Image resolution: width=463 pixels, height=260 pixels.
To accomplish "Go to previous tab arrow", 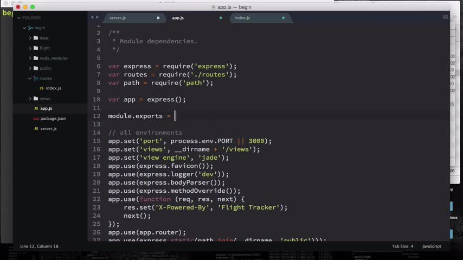I will [x=92, y=17].
